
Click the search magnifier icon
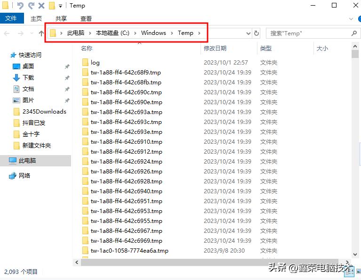[x=354, y=33]
